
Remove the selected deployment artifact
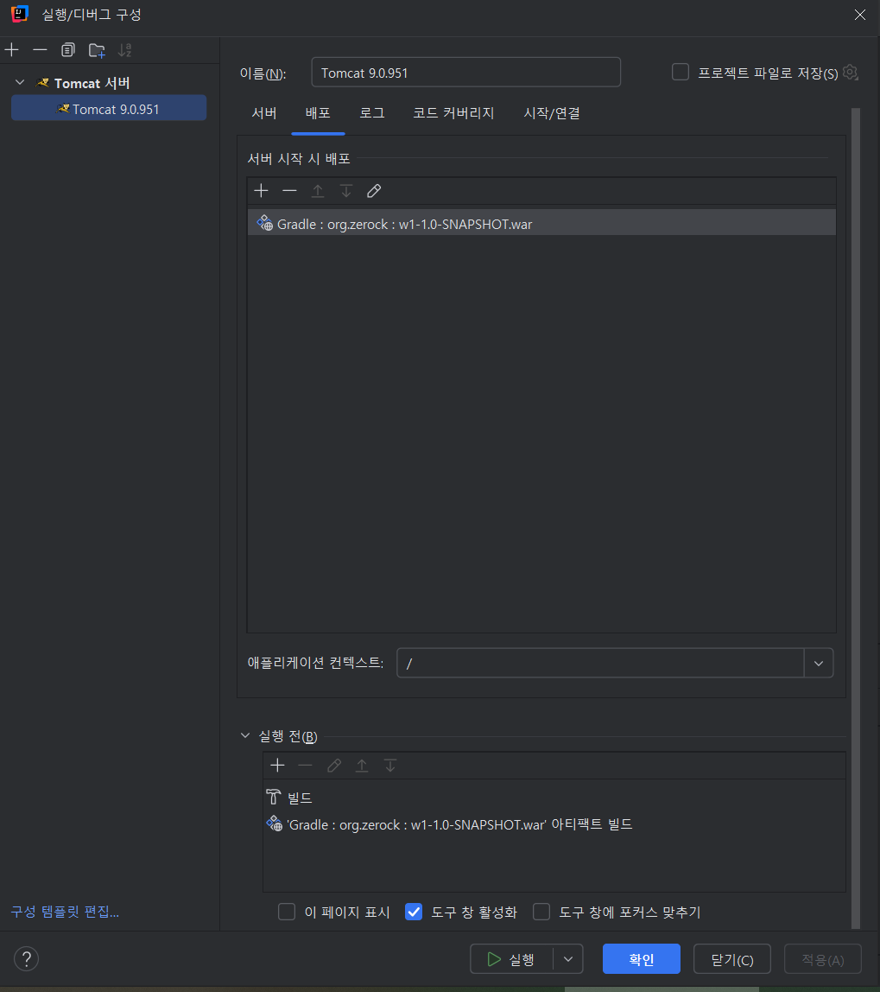tap(289, 190)
